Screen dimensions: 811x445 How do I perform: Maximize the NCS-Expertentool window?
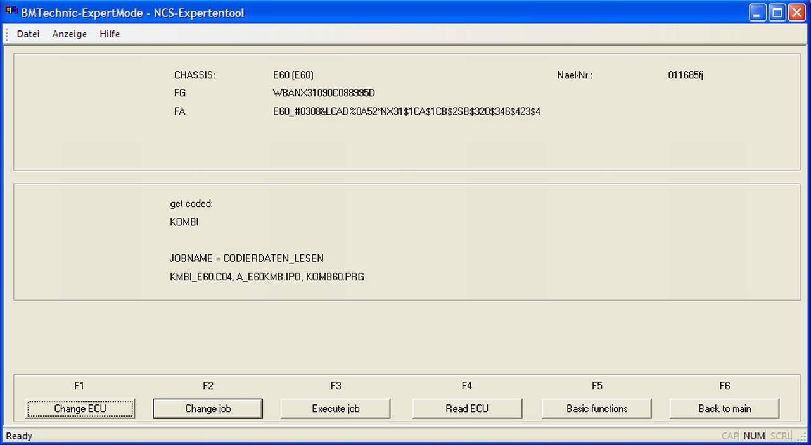point(777,13)
